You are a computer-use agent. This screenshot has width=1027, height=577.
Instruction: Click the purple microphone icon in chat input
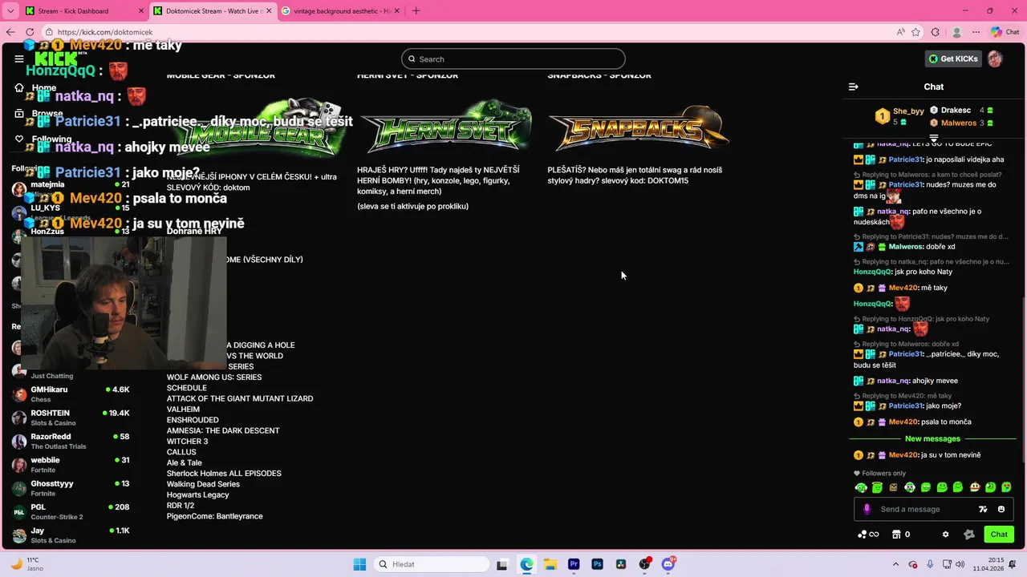(867, 509)
